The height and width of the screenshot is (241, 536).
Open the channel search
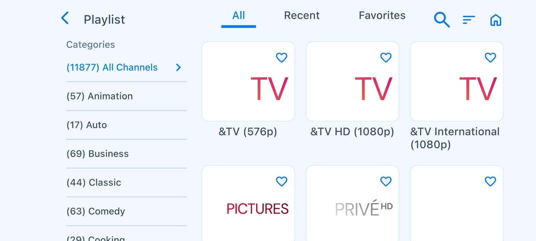click(442, 20)
